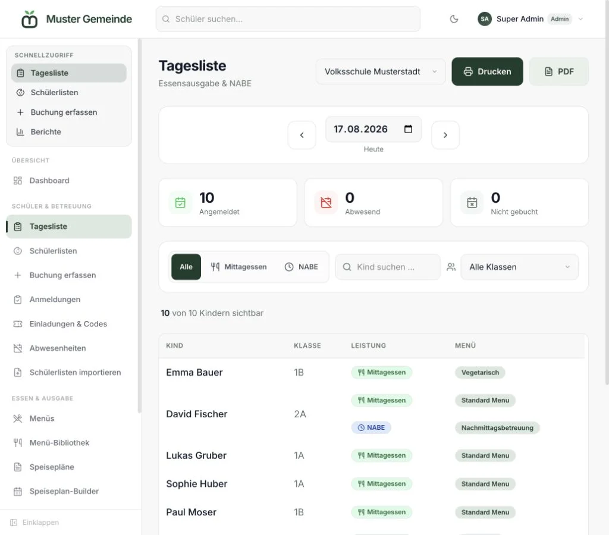Select Sophie Huber in the table
609x535 pixels.
pyautogui.click(x=196, y=484)
